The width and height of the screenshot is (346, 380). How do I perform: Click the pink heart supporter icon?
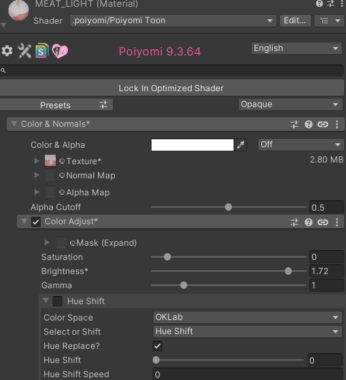point(60,51)
